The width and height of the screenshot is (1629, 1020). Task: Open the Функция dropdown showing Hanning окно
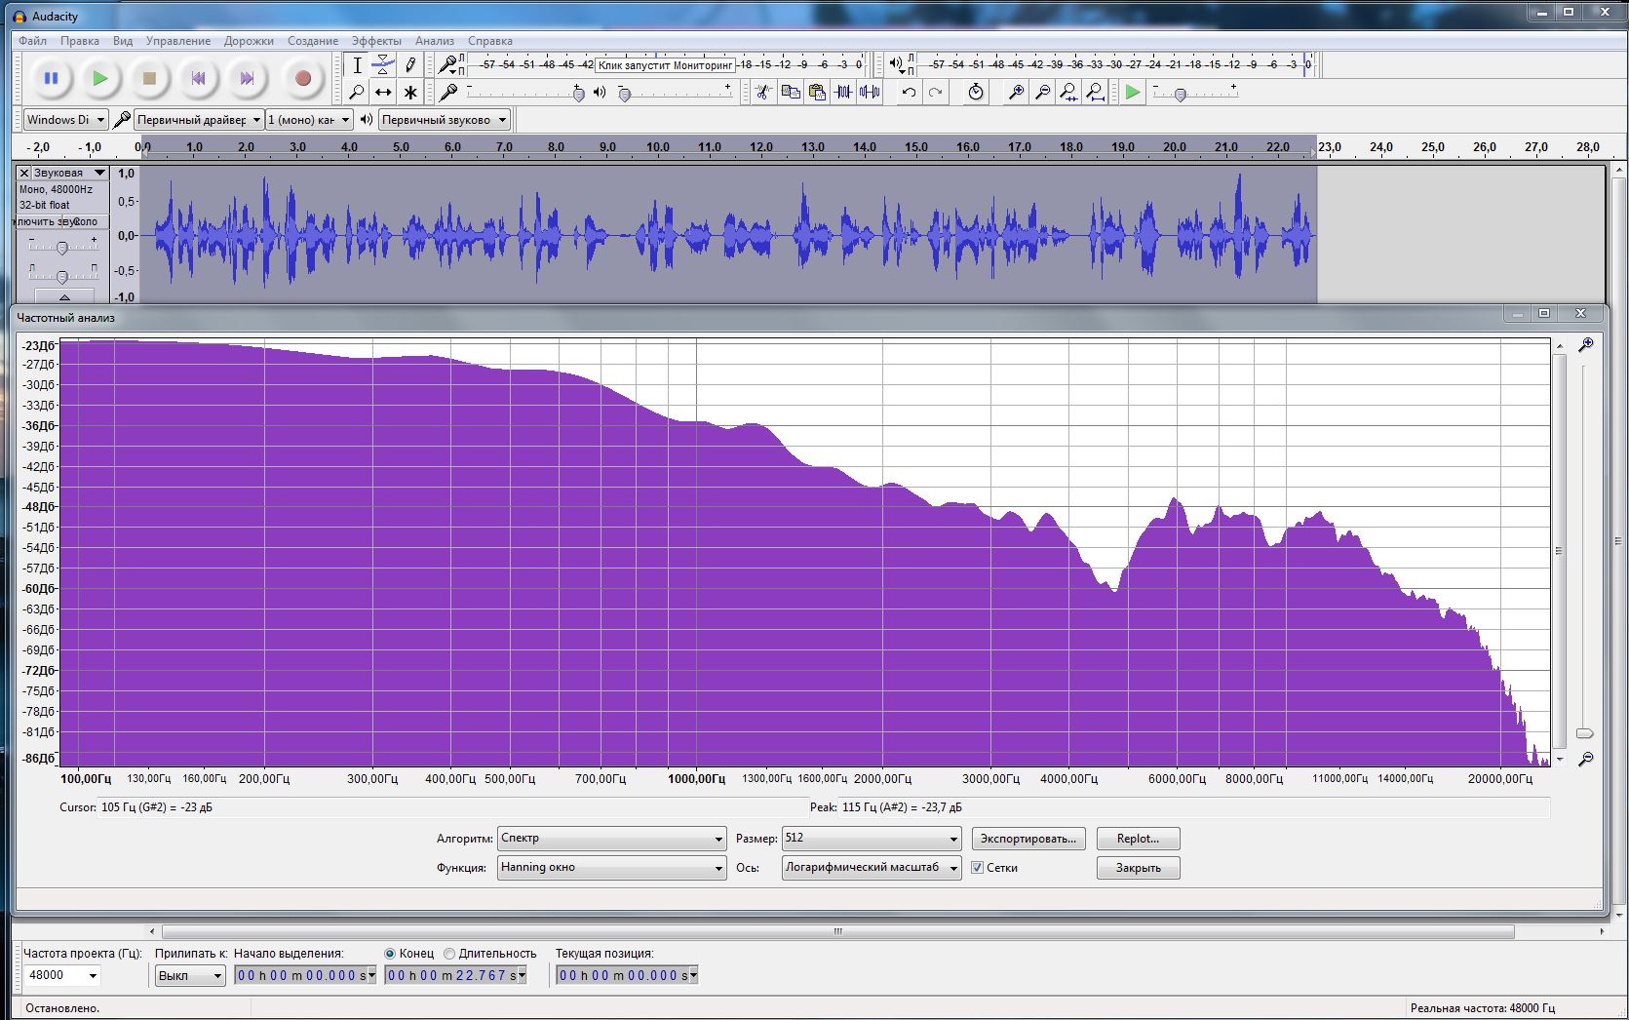[x=612, y=868]
